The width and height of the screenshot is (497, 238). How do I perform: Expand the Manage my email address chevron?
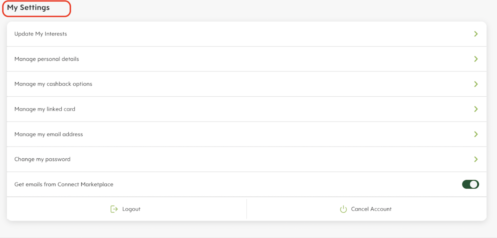coord(476,134)
